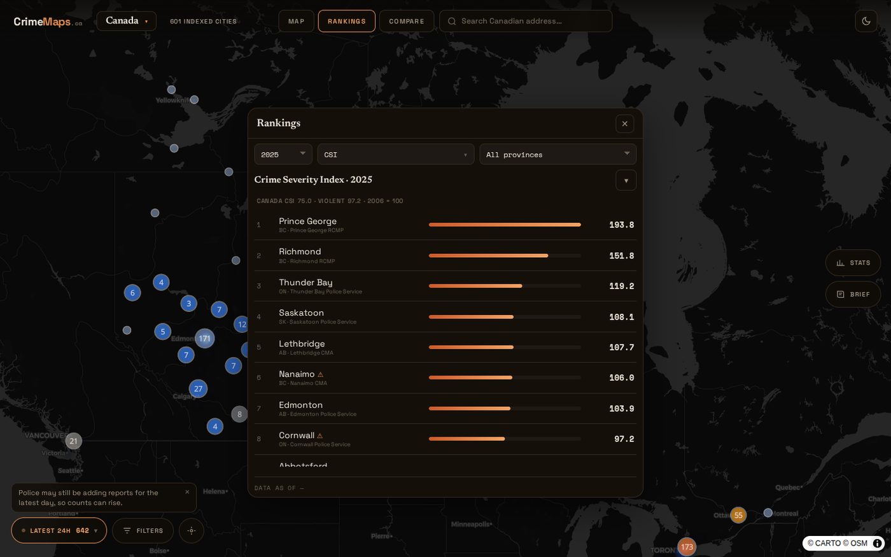Click the search magnifier icon
The height and width of the screenshot is (557, 891).
(x=452, y=21)
